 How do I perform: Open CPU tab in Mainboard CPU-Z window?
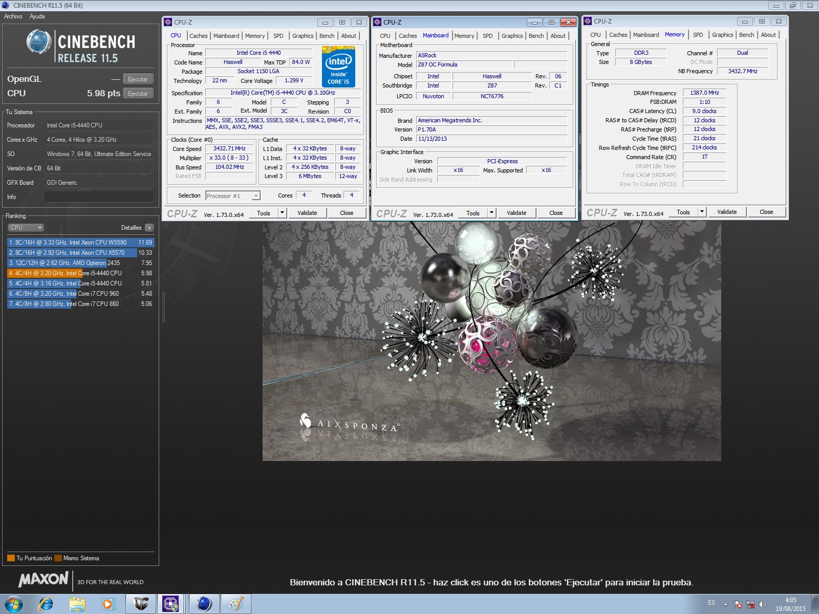click(385, 36)
